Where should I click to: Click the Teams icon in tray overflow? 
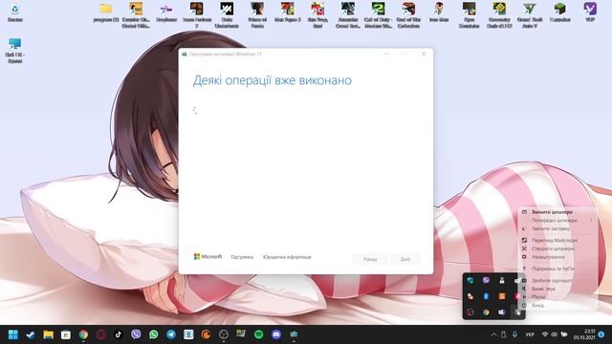pyautogui.click(x=501, y=312)
